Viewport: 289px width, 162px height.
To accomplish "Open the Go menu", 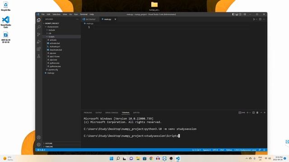I will coord(70,14).
